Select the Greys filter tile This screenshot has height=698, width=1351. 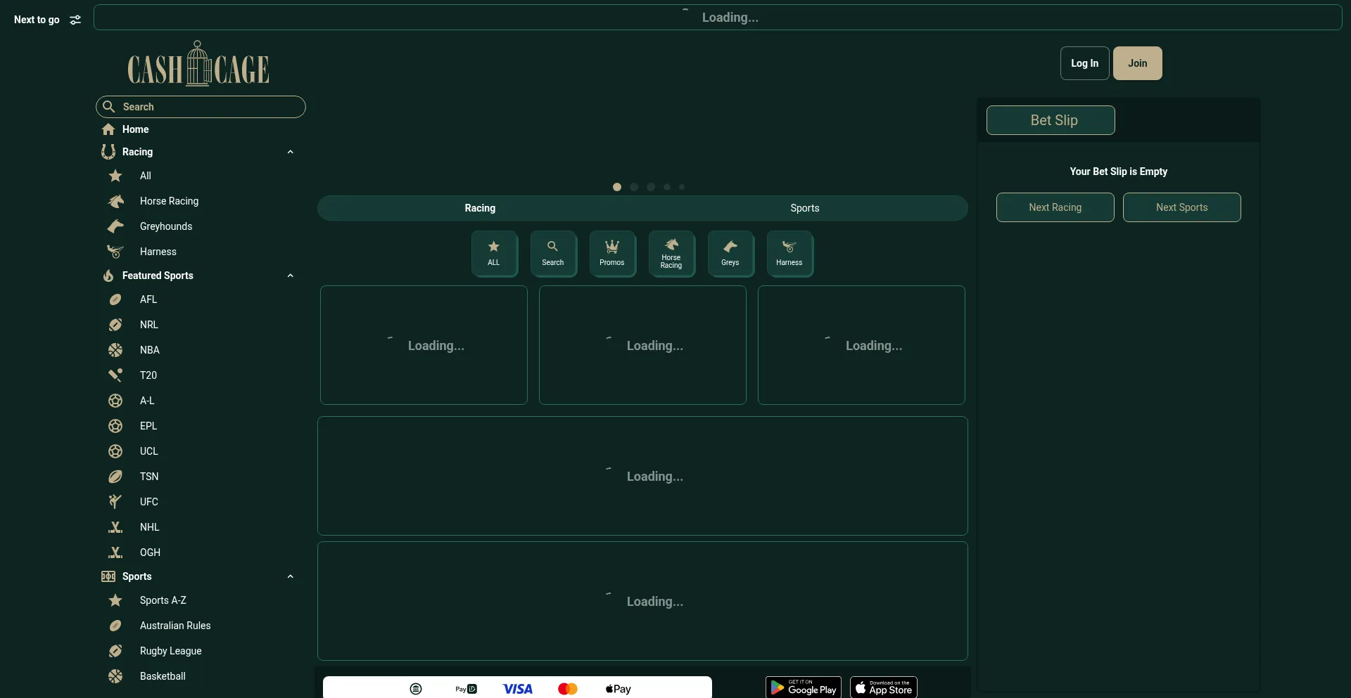[x=730, y=253]
